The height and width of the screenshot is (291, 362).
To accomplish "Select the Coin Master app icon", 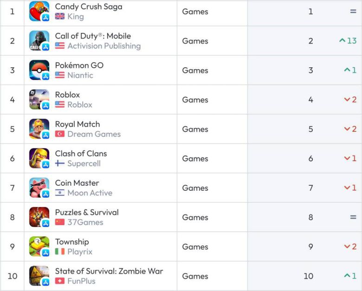I will point(39,188).
